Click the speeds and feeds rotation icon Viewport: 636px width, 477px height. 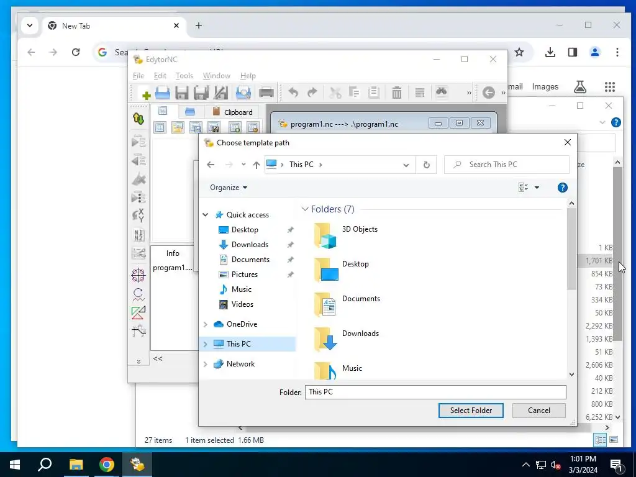click(x=139, y=294)
